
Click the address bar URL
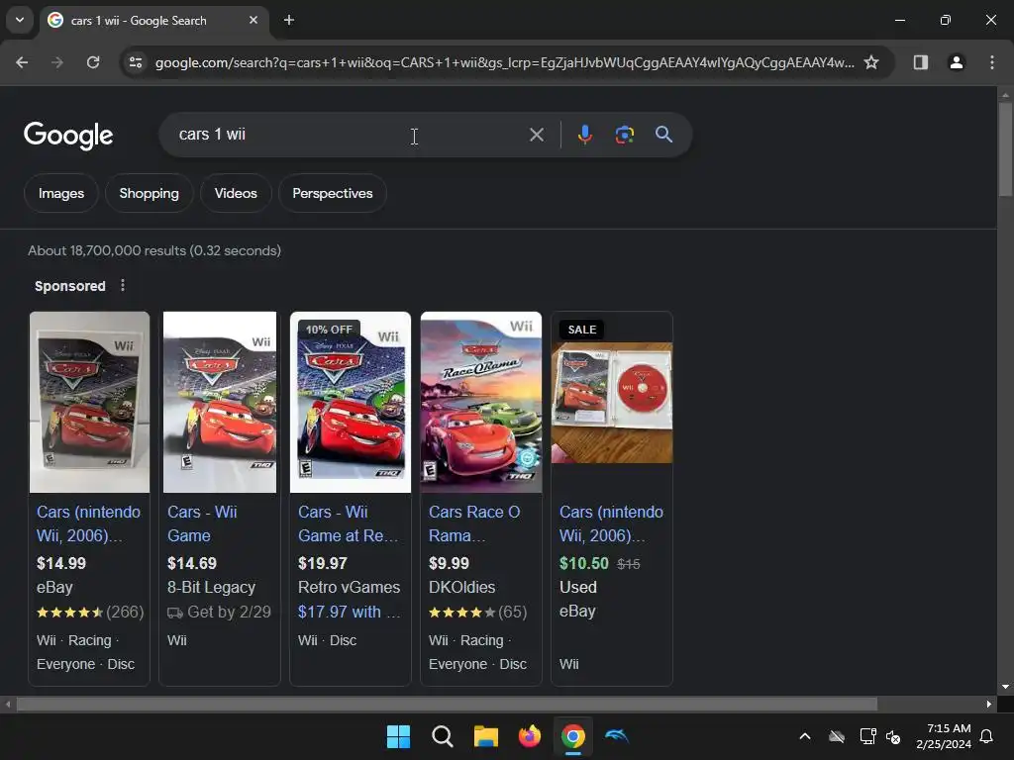(504, 62)
